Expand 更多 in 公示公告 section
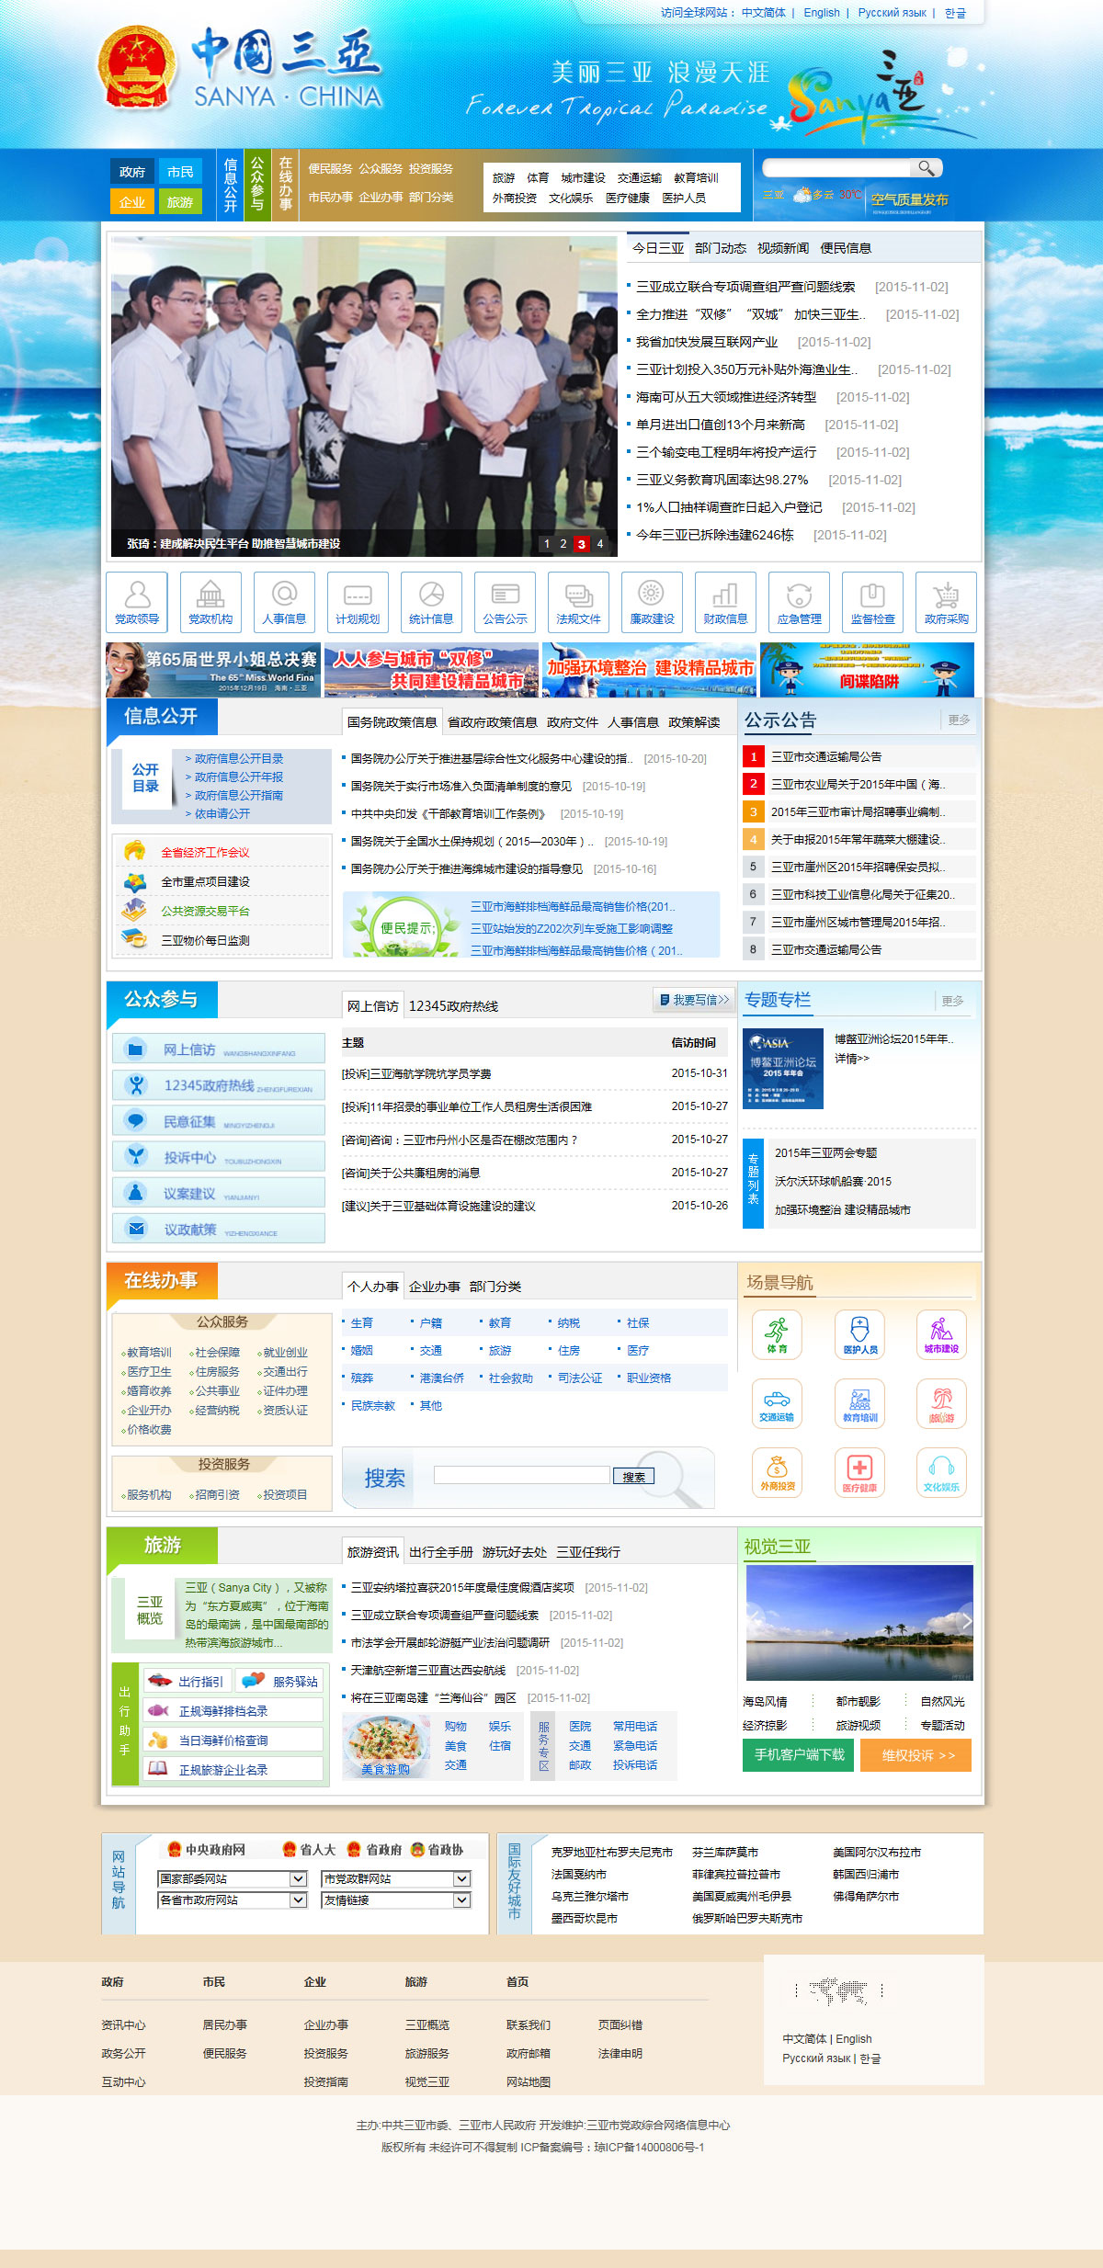Image resolution: width=1103 pixels, height=2268 pixels. click(959, 720)
